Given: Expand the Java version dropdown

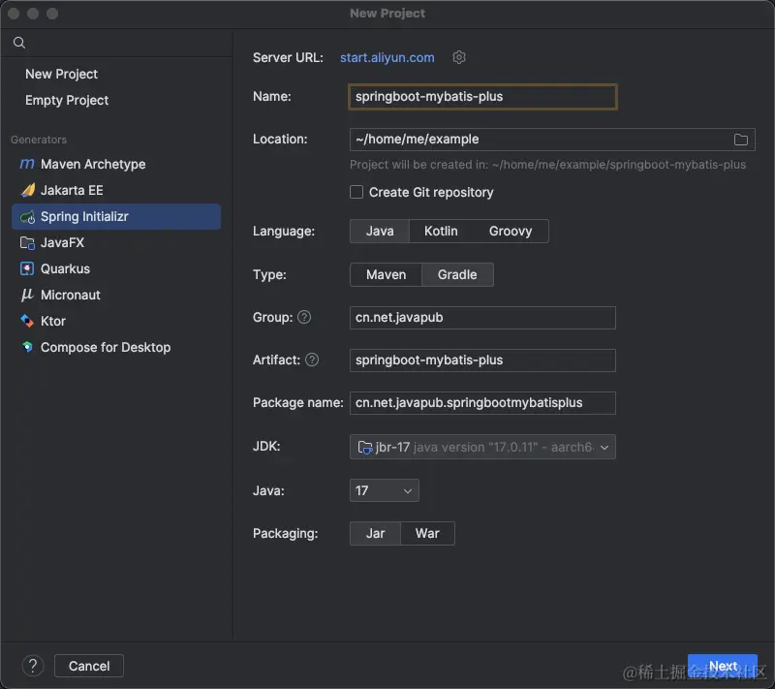Looking at the screenshot, I should pos(384,491).
